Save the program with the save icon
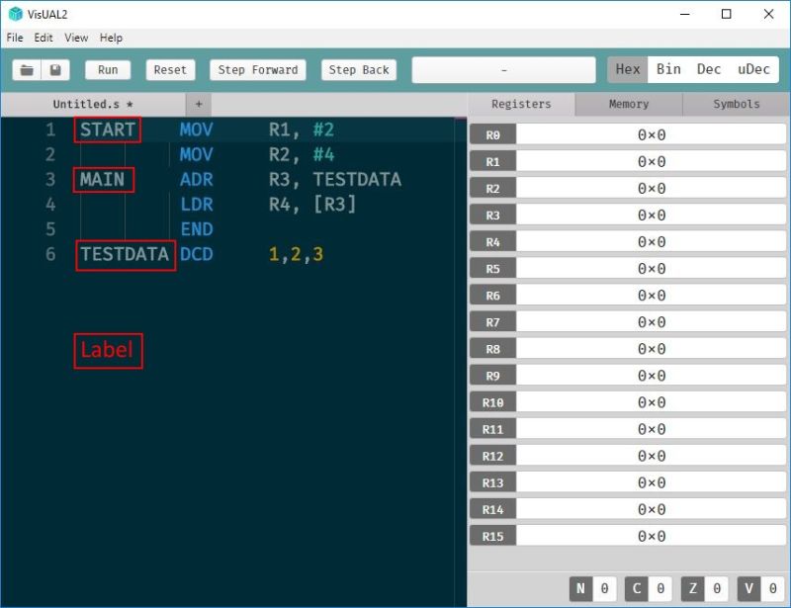This screenshot has width=791, height=608. tap(56, 69)
